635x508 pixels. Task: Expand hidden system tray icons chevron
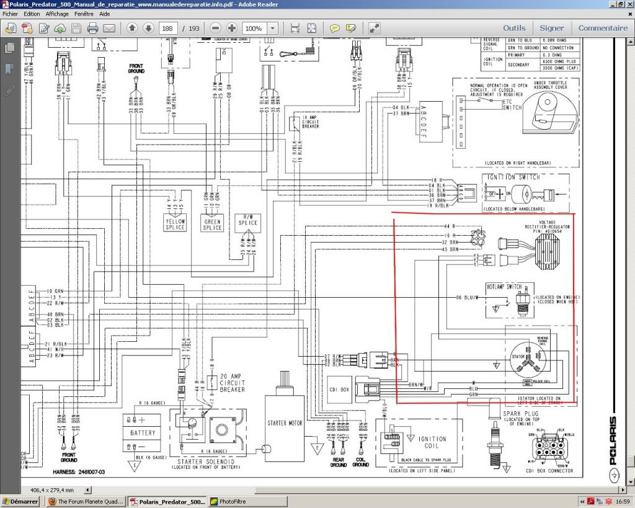point(582,502)
